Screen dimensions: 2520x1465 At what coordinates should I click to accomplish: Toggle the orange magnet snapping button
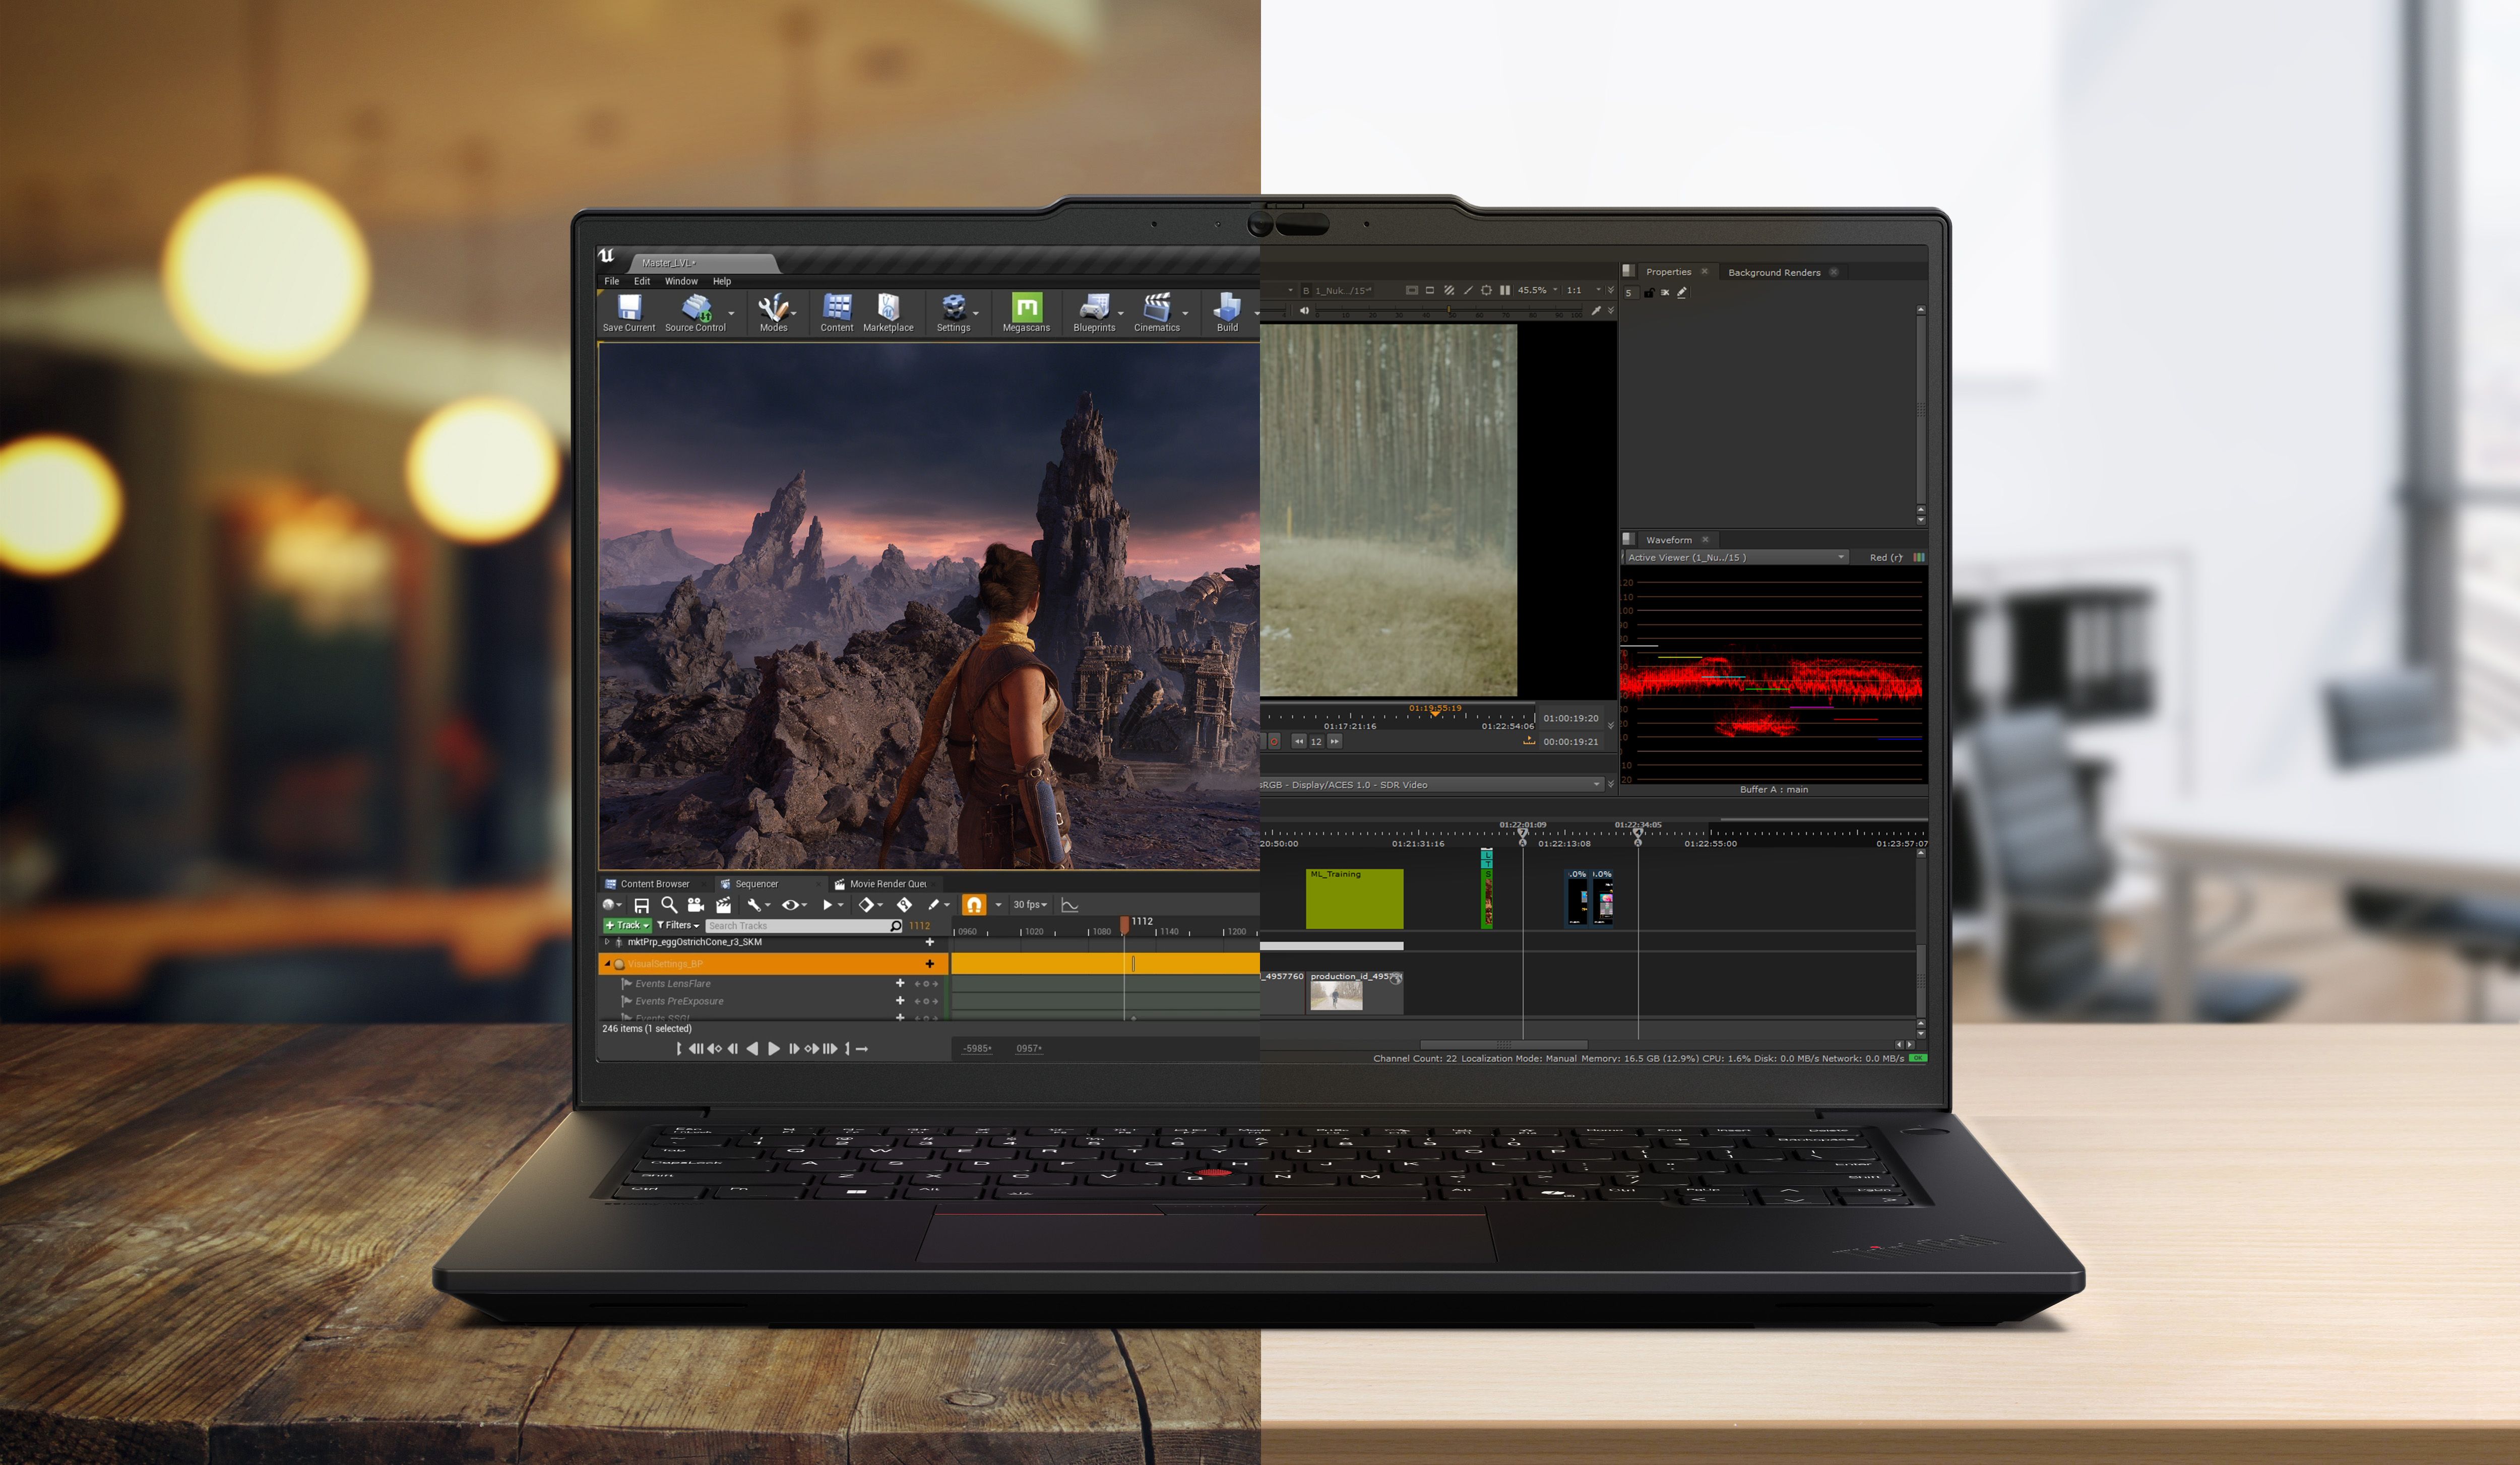pos(973,905)
